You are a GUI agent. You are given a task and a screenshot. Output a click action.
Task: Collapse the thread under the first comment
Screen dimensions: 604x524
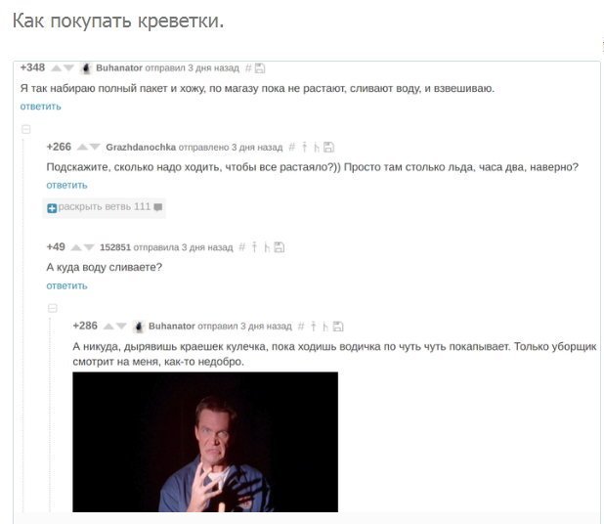(25, 129)
